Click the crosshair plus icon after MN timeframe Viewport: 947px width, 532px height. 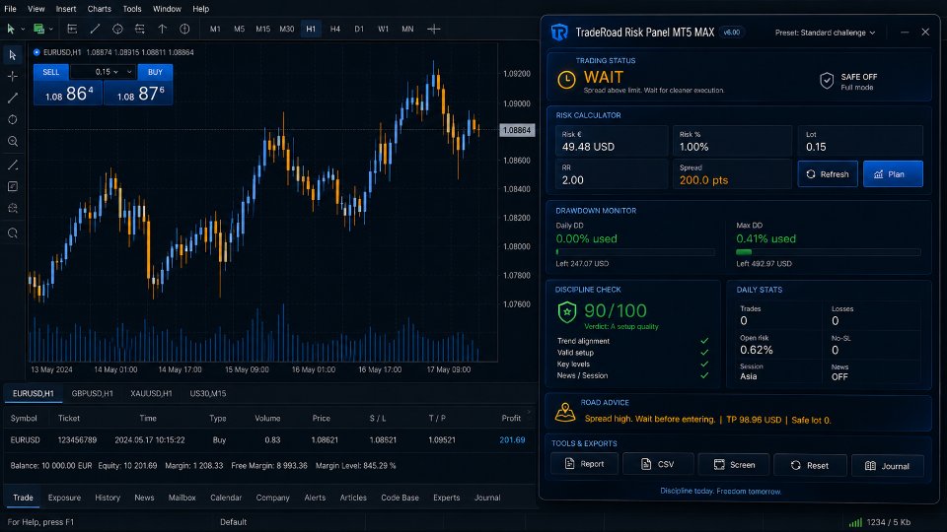(434, 29)
